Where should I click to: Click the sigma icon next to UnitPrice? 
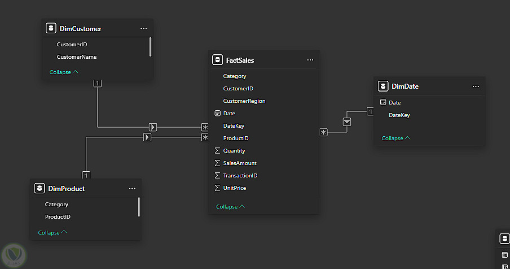pyautogui.click(x=217, y=188)
